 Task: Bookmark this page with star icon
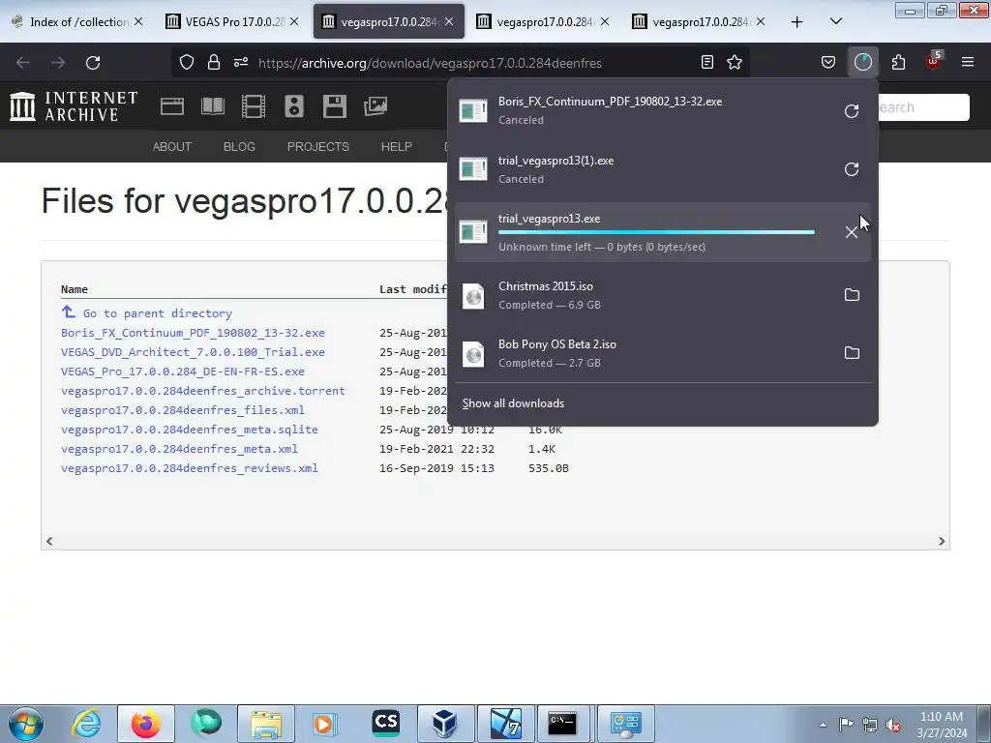coord(735,62)
